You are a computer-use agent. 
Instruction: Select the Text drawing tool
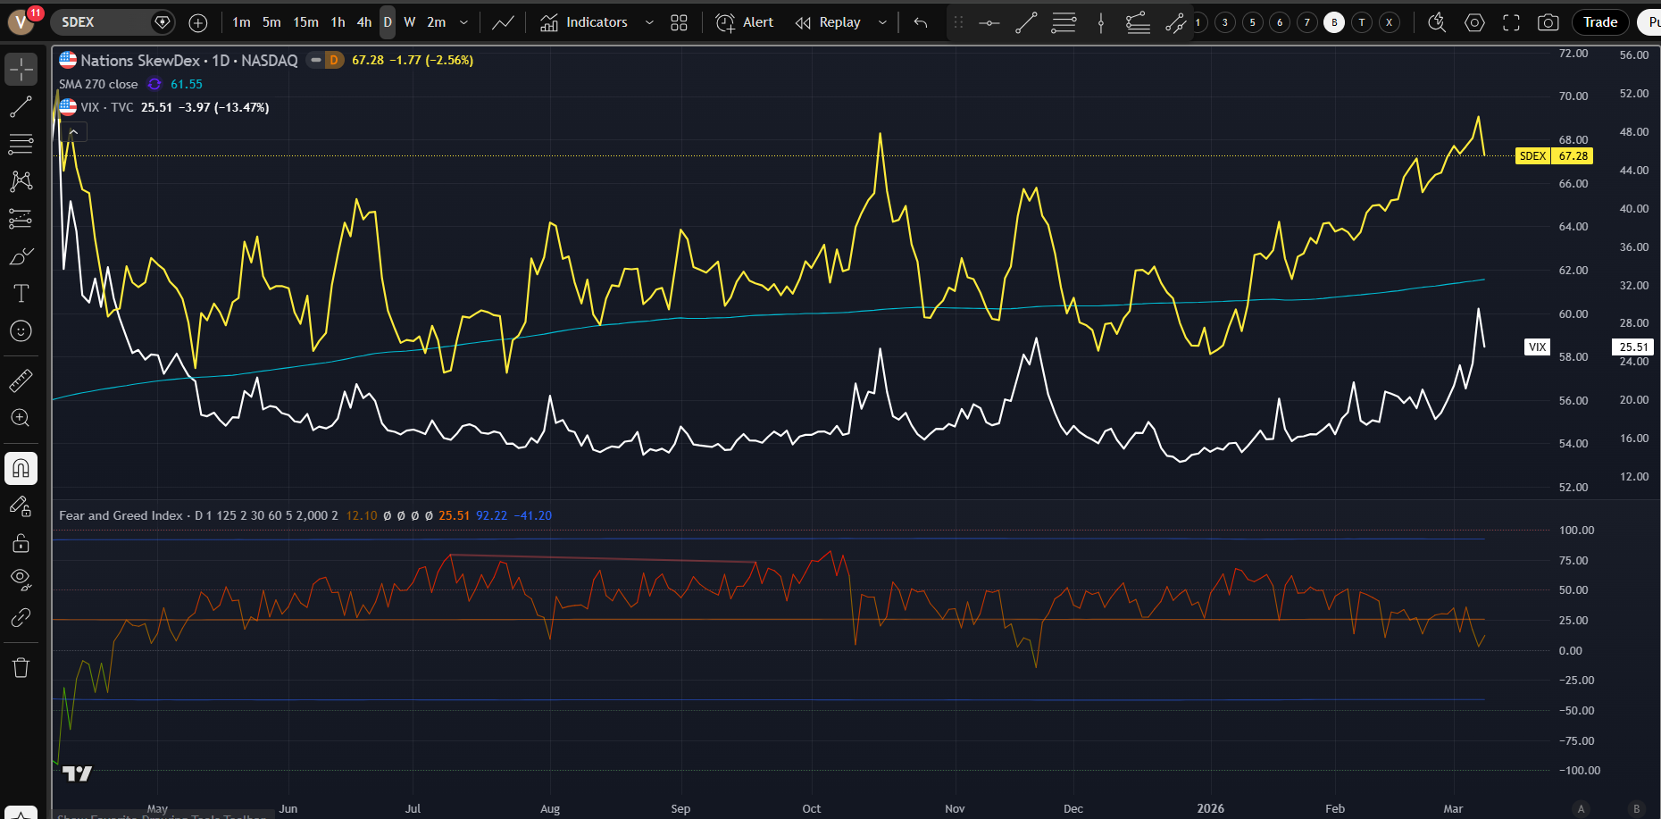click(x=21, y=294)
